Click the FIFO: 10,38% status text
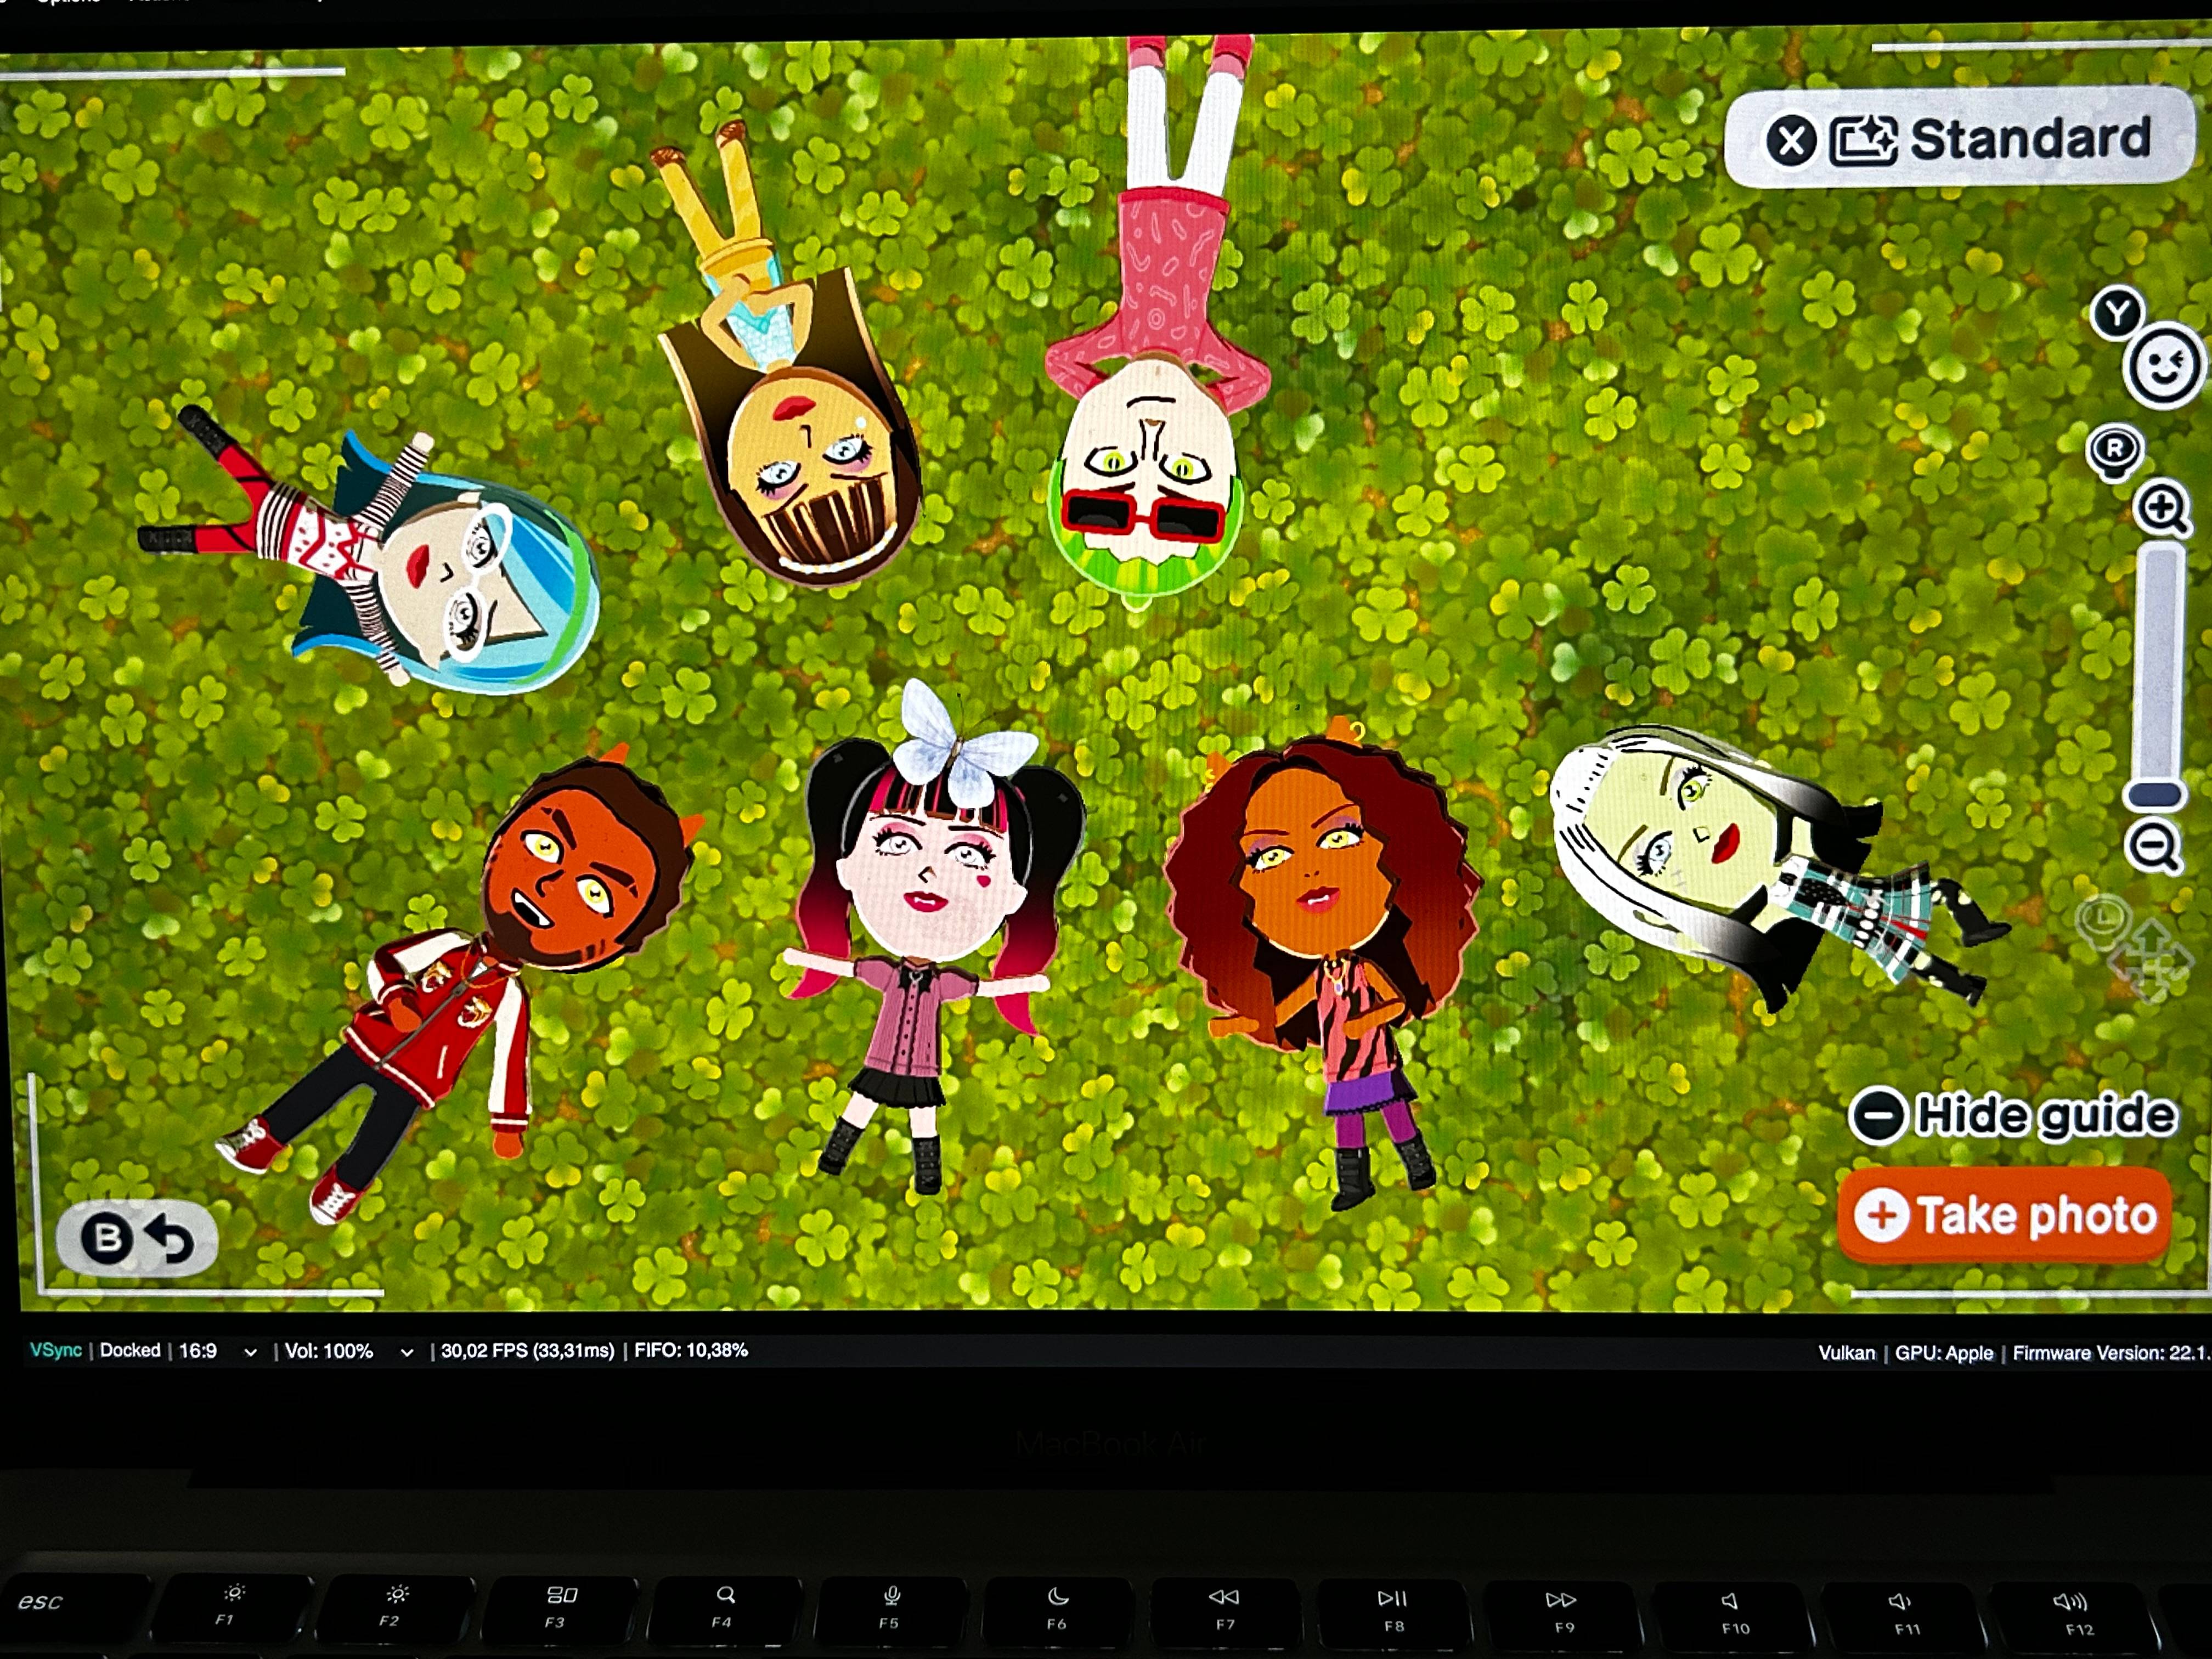 click(x=691, y=1350)
